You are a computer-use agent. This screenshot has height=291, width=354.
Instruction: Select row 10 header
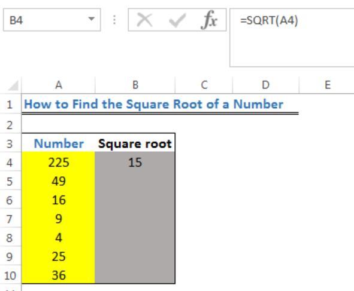[10, 275]
